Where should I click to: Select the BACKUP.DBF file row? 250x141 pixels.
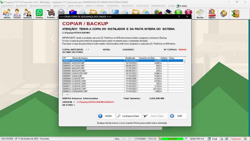click(x=123, y=68)
